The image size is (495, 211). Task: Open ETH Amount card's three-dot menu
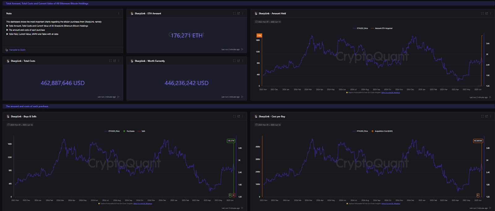pos(243,13)
